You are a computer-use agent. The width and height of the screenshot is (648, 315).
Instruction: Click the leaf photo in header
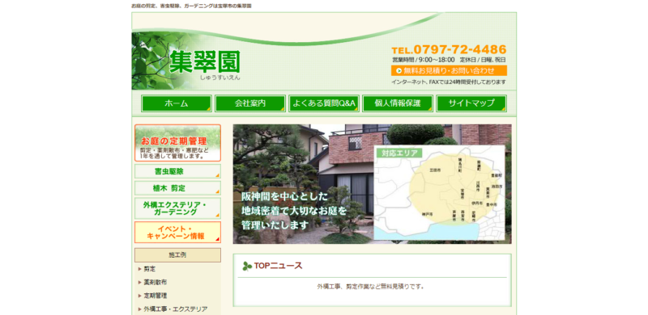click(x=151, y=61)
